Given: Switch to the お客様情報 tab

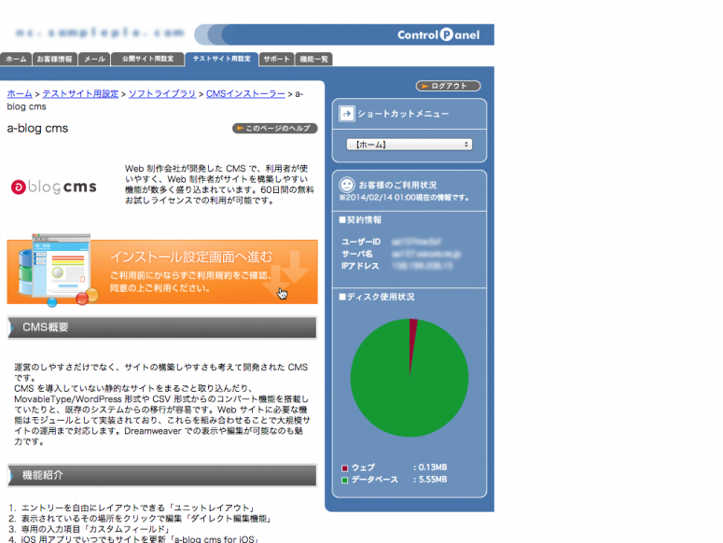Looking at the screenshot, I should tap(53, 59).
